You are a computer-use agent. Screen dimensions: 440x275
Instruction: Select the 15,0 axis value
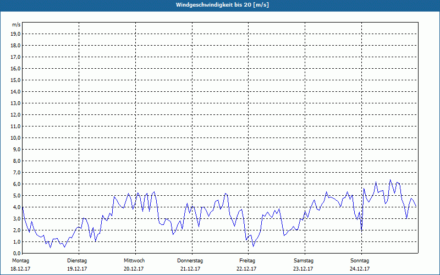click(15, 80)
